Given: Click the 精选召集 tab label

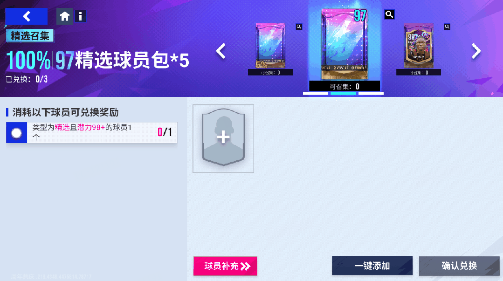Looking at the screenshot, I should [x=30, y=35].
